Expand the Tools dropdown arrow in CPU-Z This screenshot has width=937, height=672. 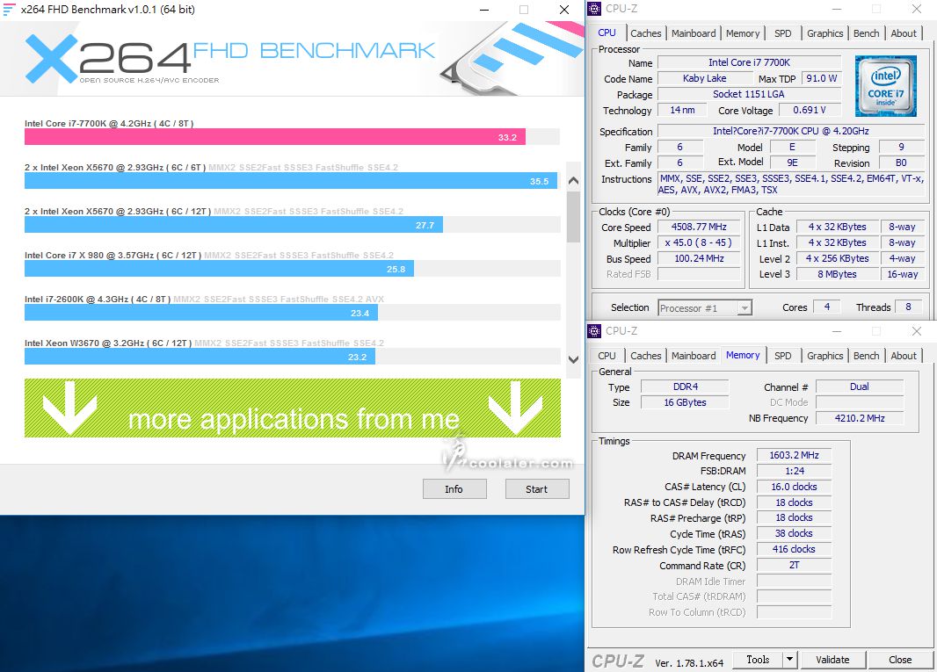coord(789,659)
